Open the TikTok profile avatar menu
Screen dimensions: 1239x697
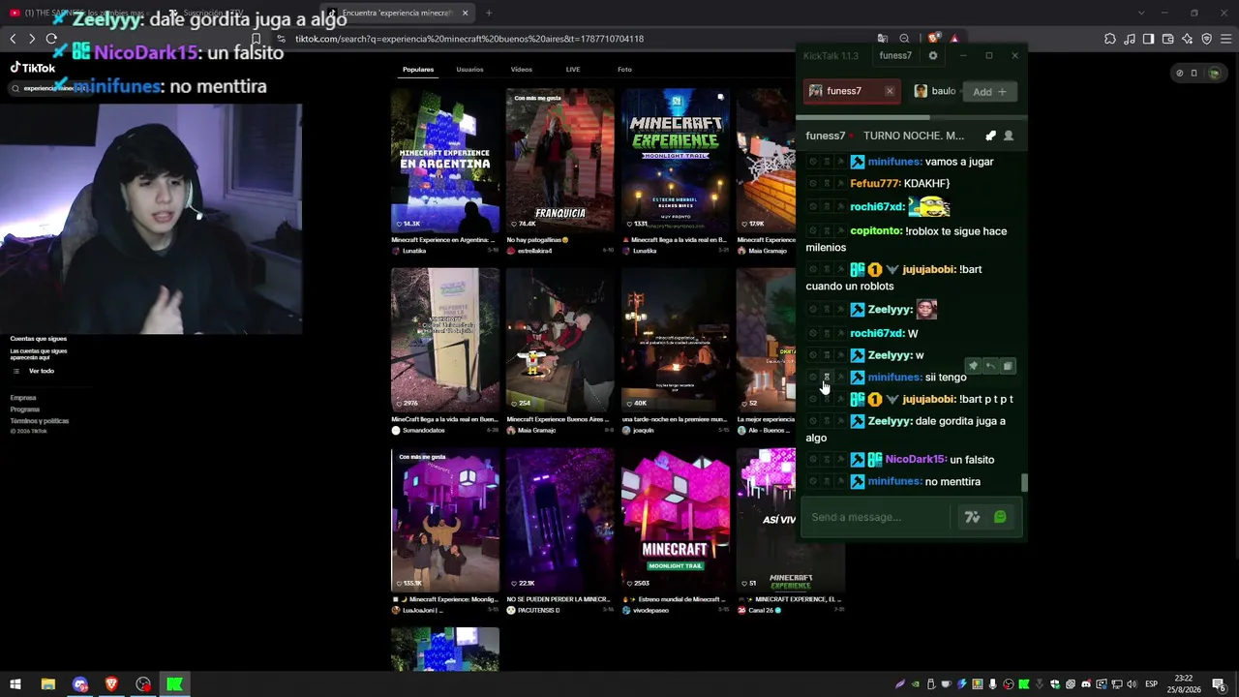tap(1215, 73)
